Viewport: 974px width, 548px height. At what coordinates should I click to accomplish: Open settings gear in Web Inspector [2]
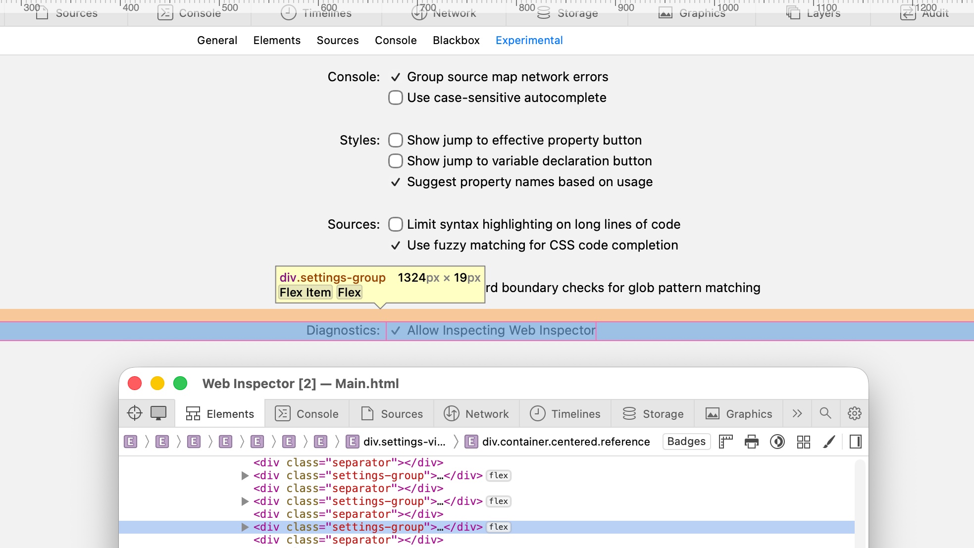[855, 413]
